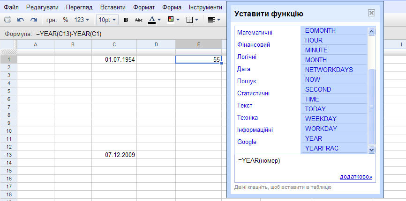
Task: Select cell with date 07.12.2009
Action: coord(114,155)
